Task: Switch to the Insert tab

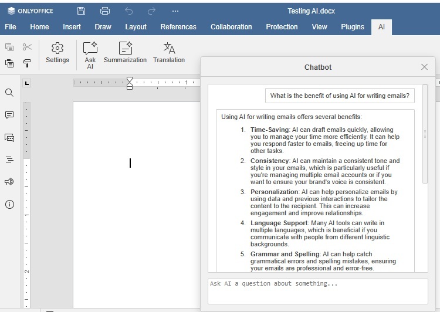Action: [x=72, y=27]
